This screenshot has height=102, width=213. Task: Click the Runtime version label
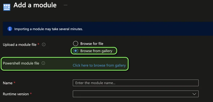[16, 94]
